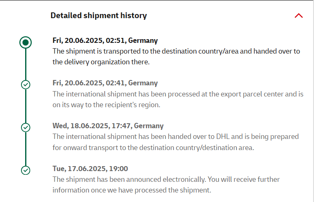Click the text about handover to the delivery organization
The image size is (314, 202).
tap(176, 56)
